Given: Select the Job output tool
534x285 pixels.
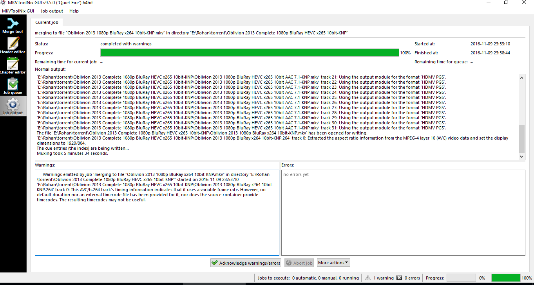Looking at the screenshot, I should [x=13, y=106].
